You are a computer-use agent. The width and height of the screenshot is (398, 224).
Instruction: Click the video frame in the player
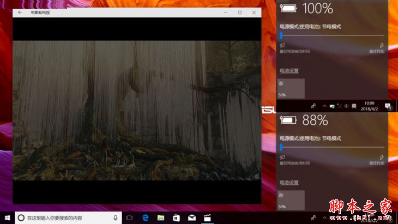tap(137, 111)
